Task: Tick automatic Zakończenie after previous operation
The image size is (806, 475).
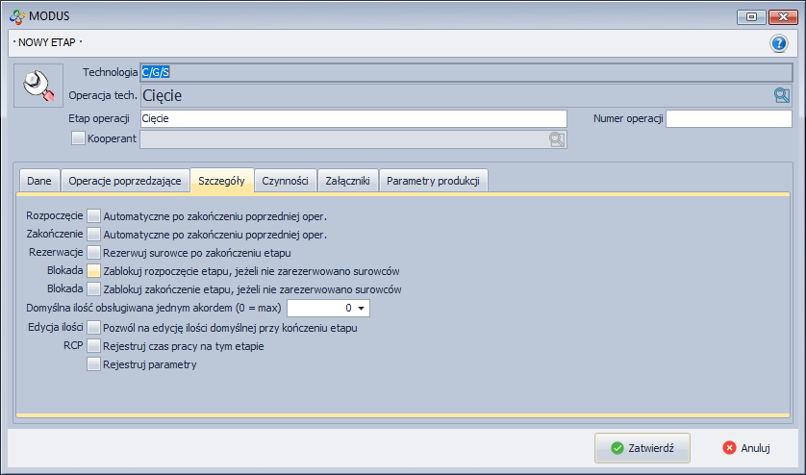Action: coord(94,234)
